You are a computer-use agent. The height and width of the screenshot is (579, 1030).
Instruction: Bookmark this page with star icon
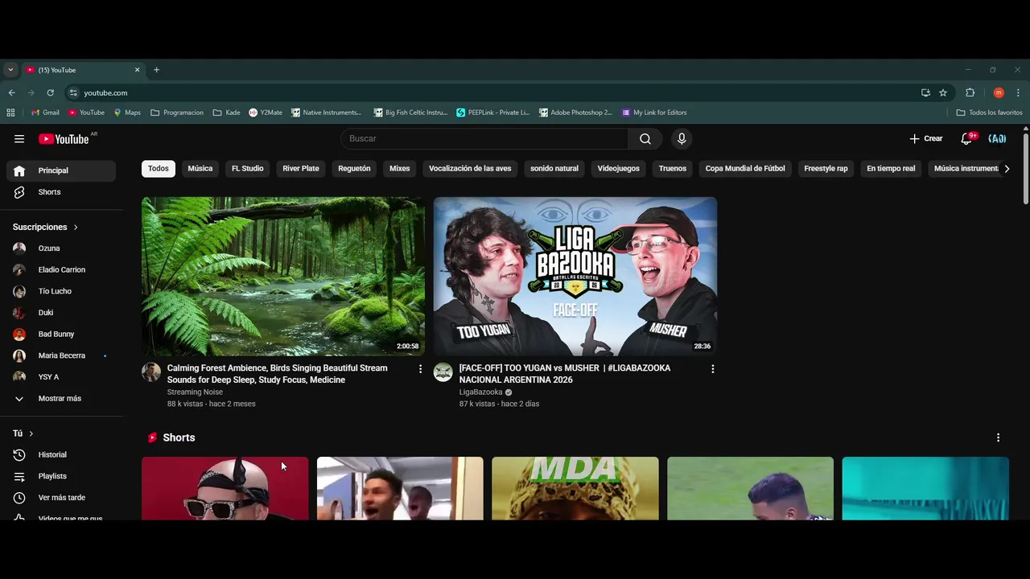(x=943, y=92)
